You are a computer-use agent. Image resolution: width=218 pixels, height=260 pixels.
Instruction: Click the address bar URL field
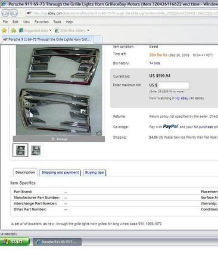tap(122, 13)
